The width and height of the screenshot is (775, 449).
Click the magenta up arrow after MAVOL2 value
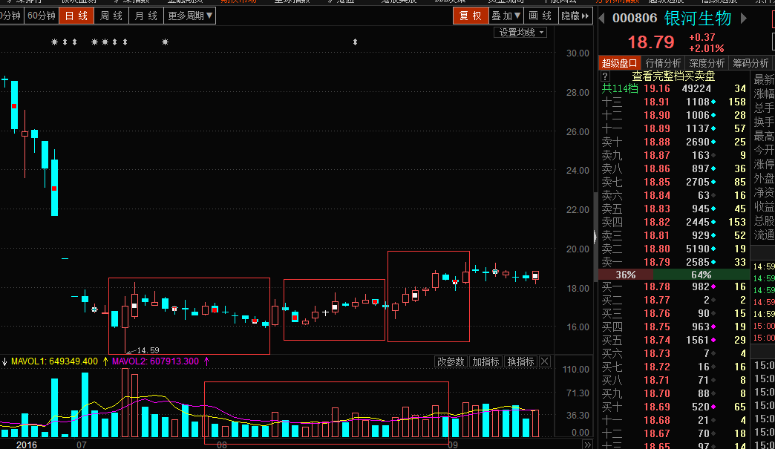pyautogui.click(x=206, y=361)
